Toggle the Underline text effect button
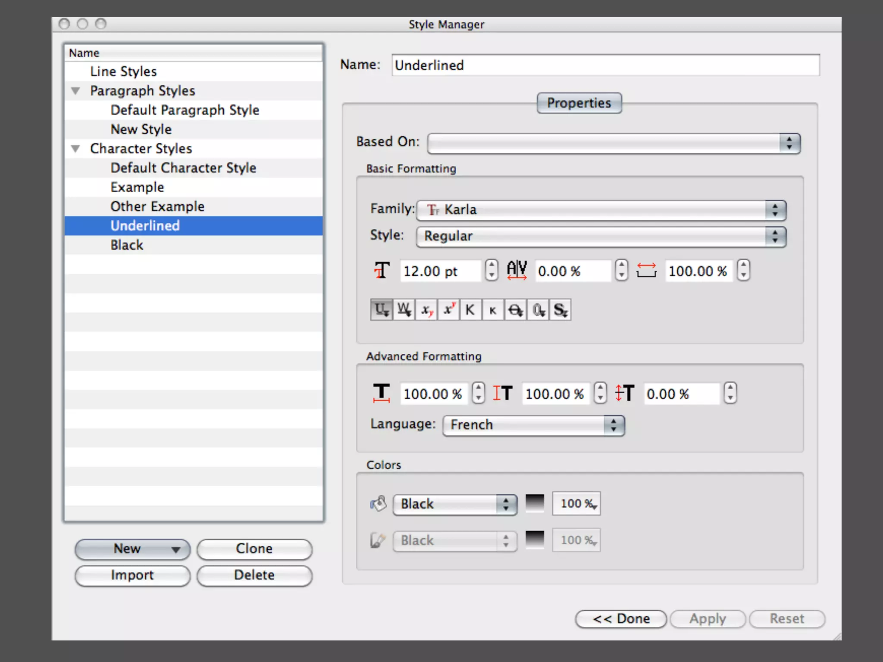This screenshot has height=662, width=883. 382,310
